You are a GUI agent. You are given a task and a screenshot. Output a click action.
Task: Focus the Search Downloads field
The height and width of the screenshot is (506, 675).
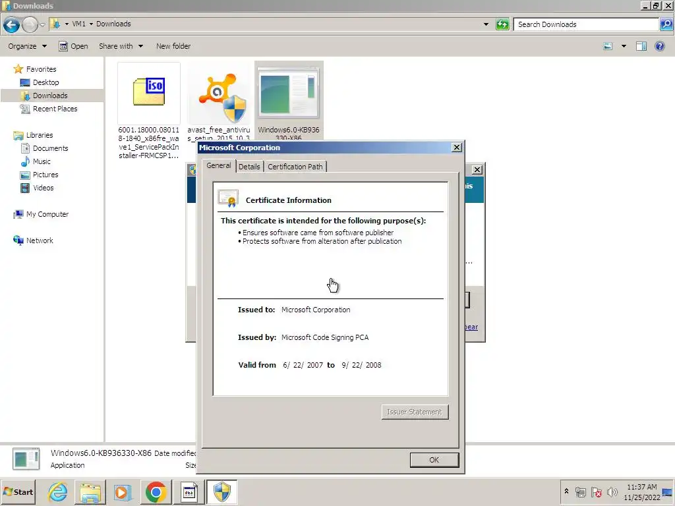point(586,24)
